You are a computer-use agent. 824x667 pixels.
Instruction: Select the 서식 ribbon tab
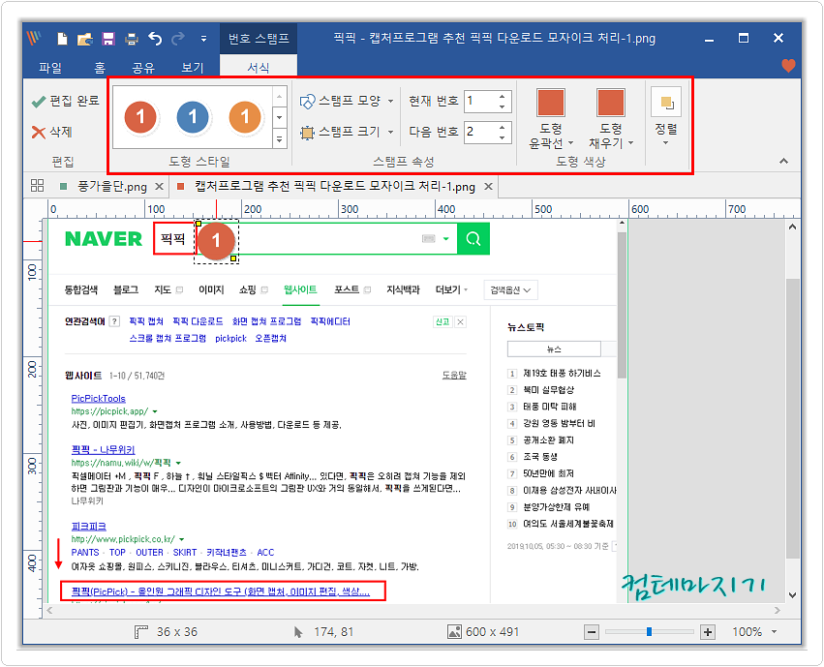259,67
